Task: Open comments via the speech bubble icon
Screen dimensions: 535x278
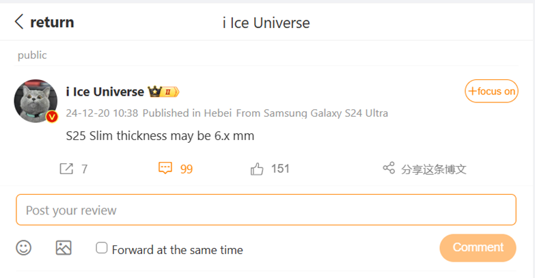Action: [x=165, y=169]
